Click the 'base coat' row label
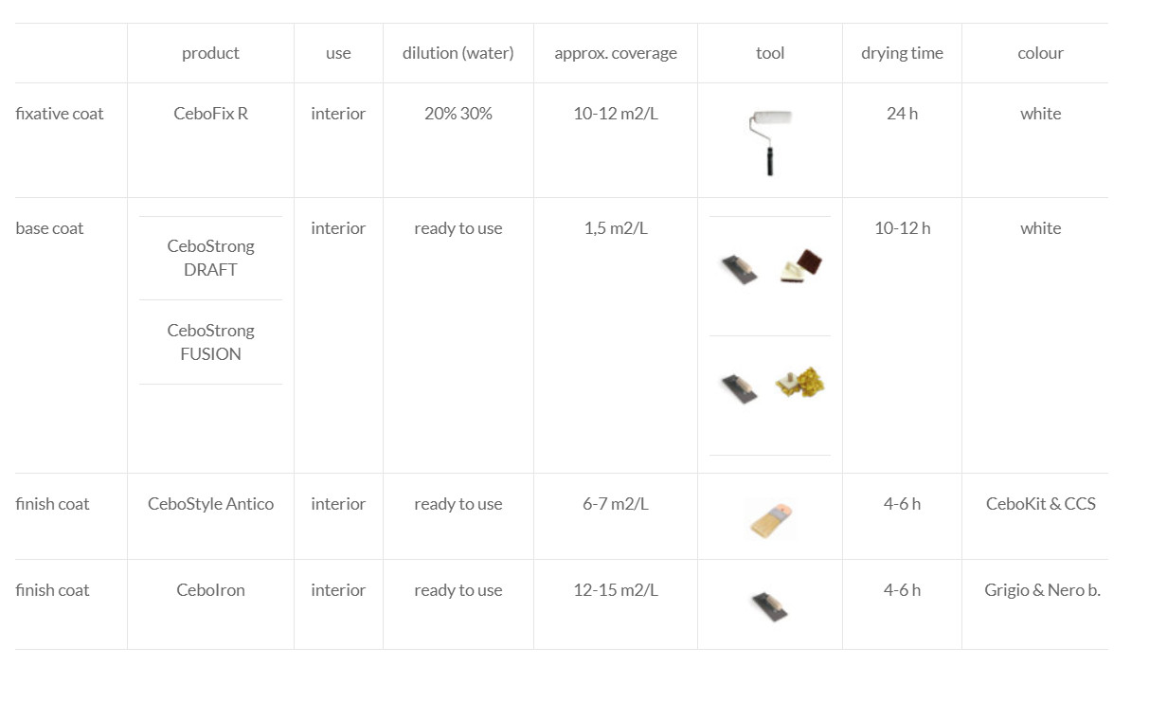 tap(49, 228)
